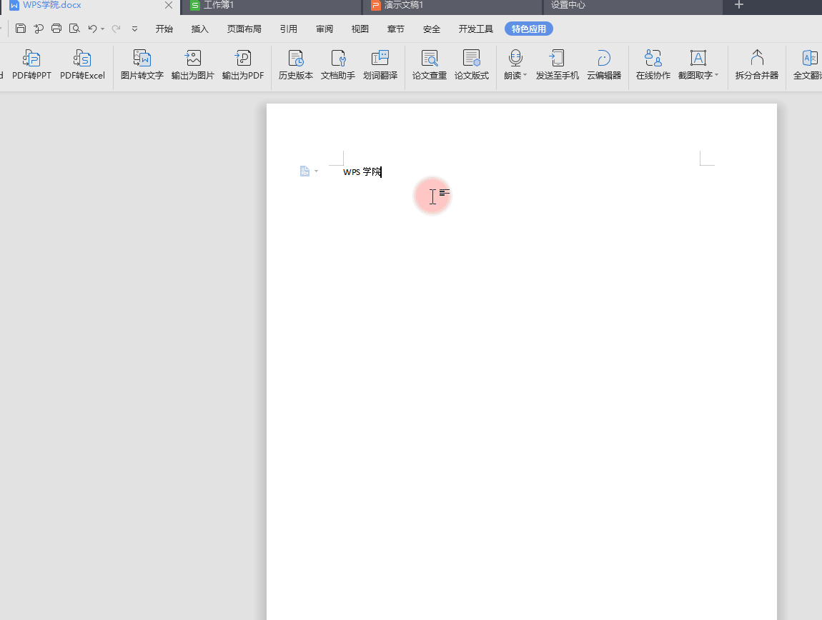The height and width of the screenshot is (620, 822).
Task: Open the 文档助手 tool
Action: click(337, 64)
